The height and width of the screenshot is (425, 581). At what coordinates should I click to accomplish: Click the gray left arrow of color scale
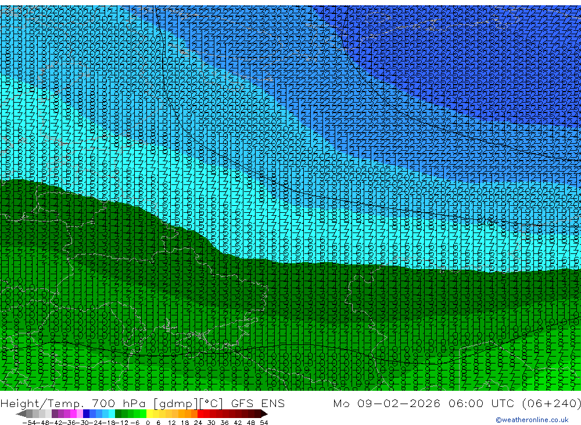(x=21, y=414)
